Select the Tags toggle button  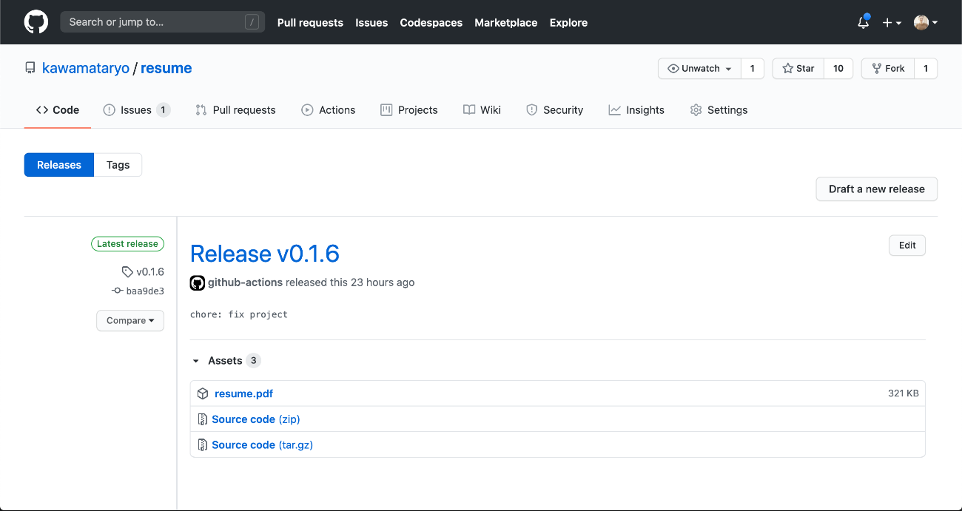118,165
